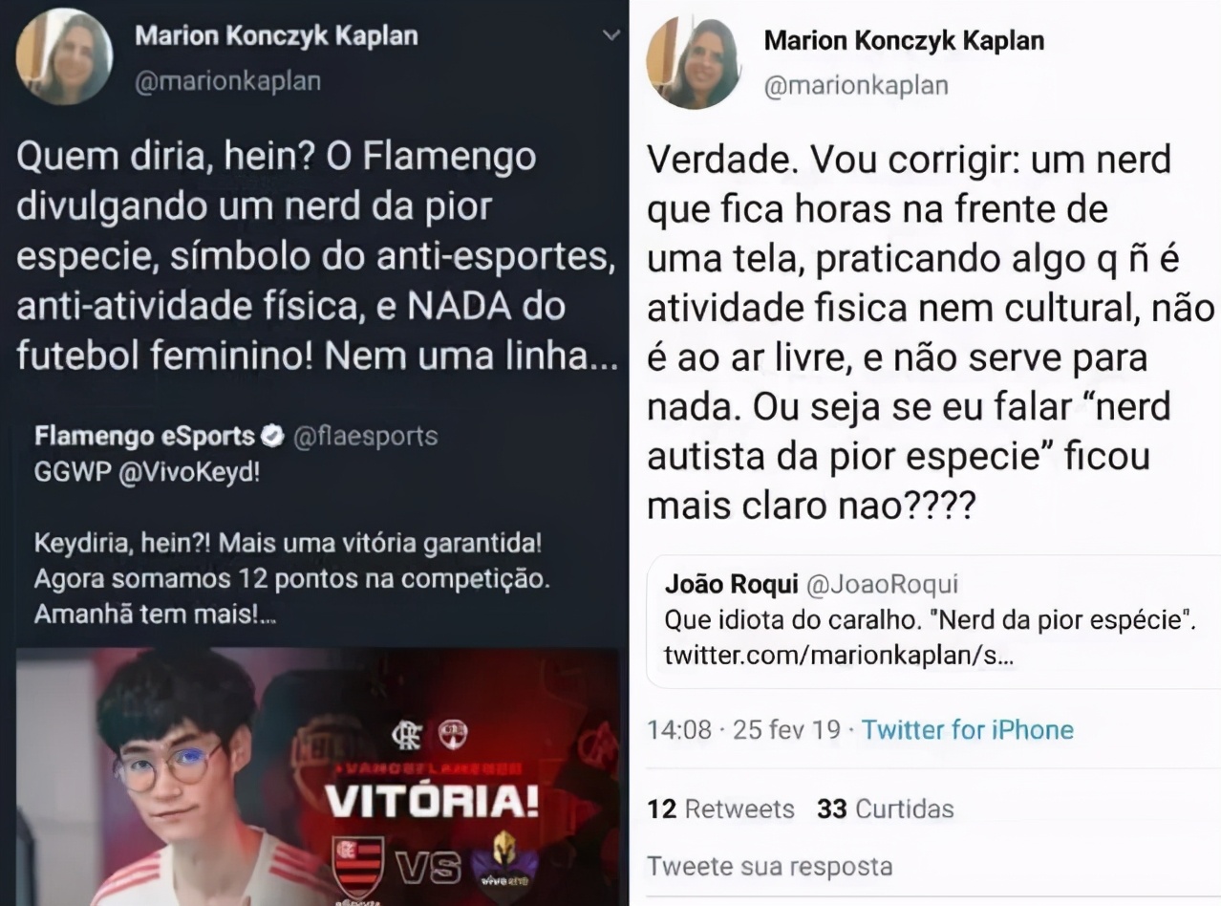Image resolution: width=1221 pixels, height=906 pixels.
Task: Open the @marionkaplan handle in white tweet
Action: (x=856, y=85)
